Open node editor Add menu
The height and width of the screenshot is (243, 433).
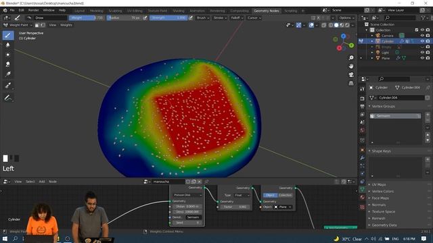(42, 182)
